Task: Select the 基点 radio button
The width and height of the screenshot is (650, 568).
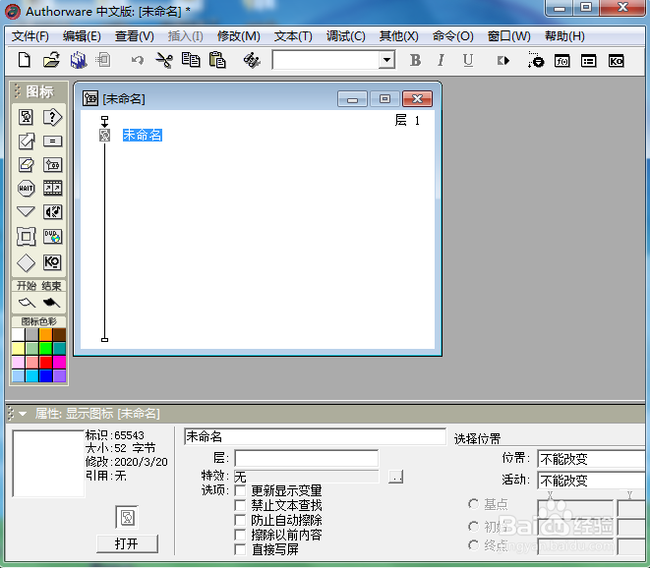Action: 473,504
